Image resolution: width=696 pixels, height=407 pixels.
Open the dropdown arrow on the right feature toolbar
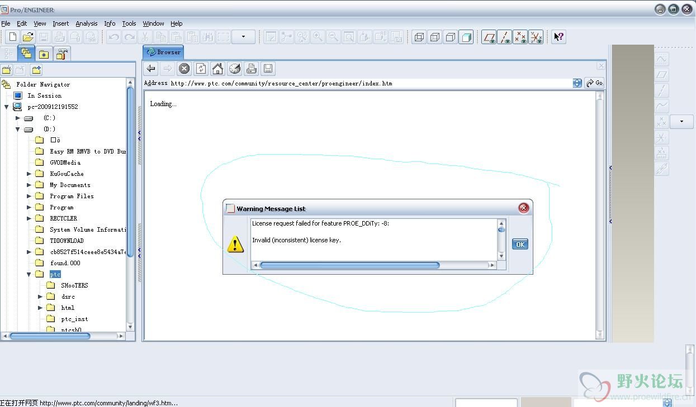[681, 121]
